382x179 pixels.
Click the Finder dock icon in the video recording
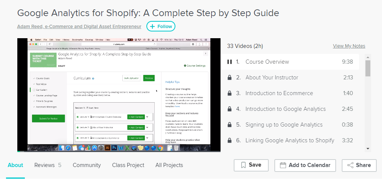pyautogui.click(x=62, y=148)
